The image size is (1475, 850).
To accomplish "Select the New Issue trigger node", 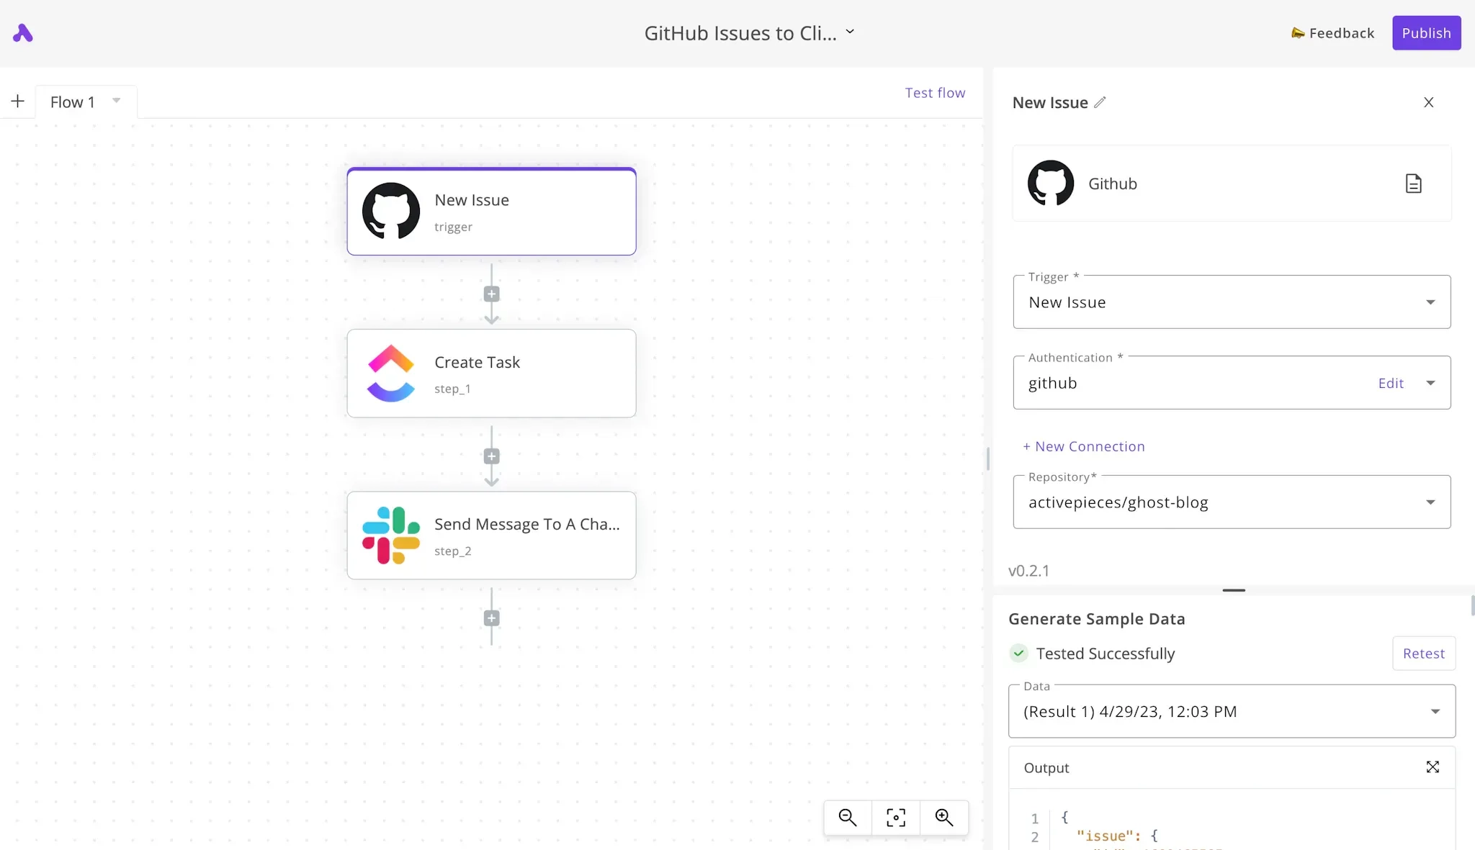I will [x=491, y=212].
